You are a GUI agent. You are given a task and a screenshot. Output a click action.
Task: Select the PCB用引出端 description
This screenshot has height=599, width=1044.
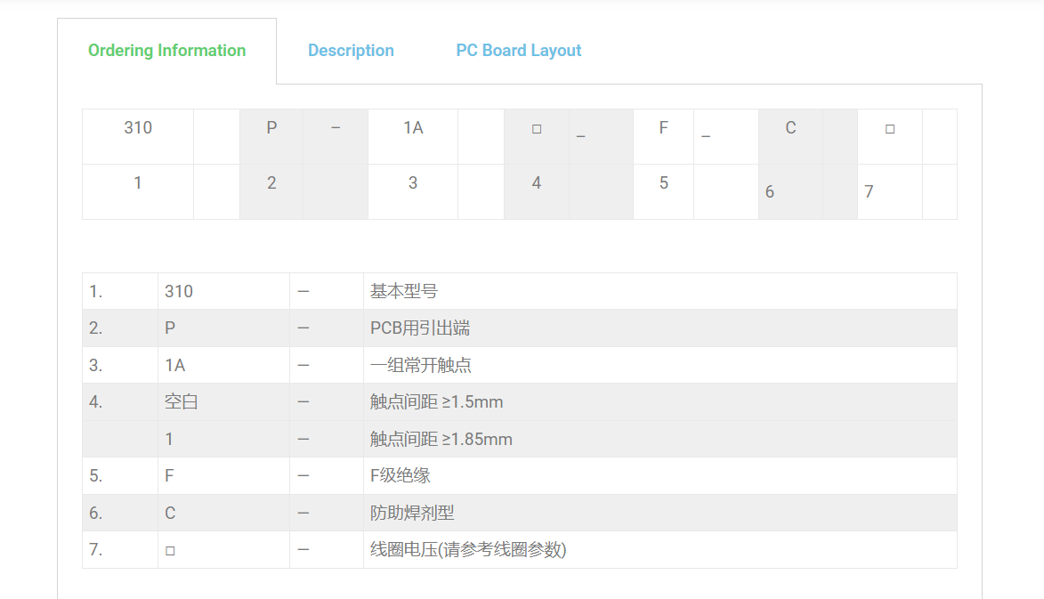420,328
